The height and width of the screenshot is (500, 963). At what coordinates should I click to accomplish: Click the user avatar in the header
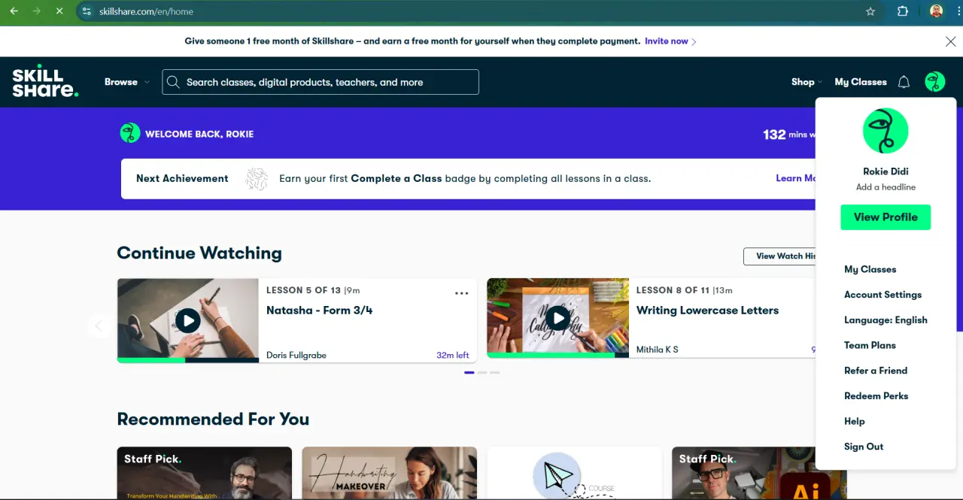coord(935,82)
